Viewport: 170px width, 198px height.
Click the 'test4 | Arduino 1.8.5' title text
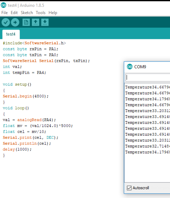click(26, 5)
